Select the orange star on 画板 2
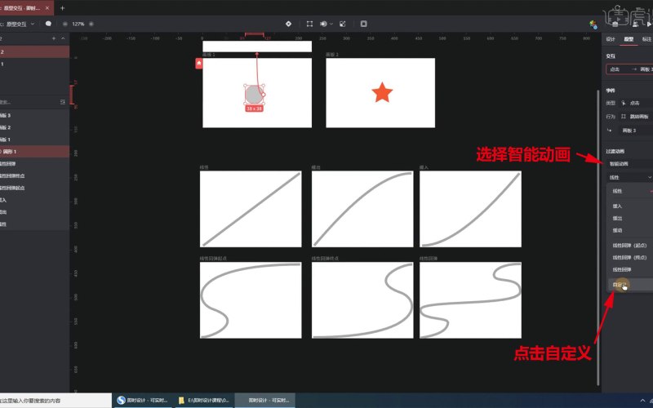The width and height of the screenshot is (653, 408). (382, 92)
